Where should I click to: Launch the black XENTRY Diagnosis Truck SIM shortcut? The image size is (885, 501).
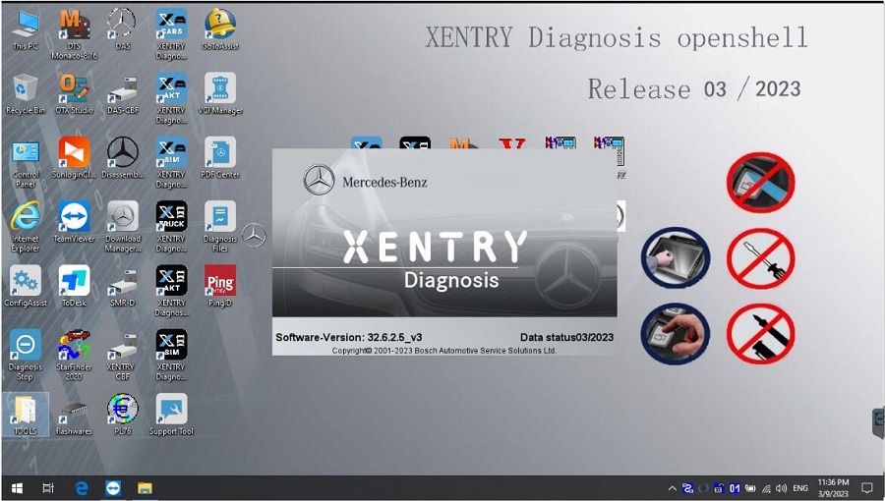point(171,355)
